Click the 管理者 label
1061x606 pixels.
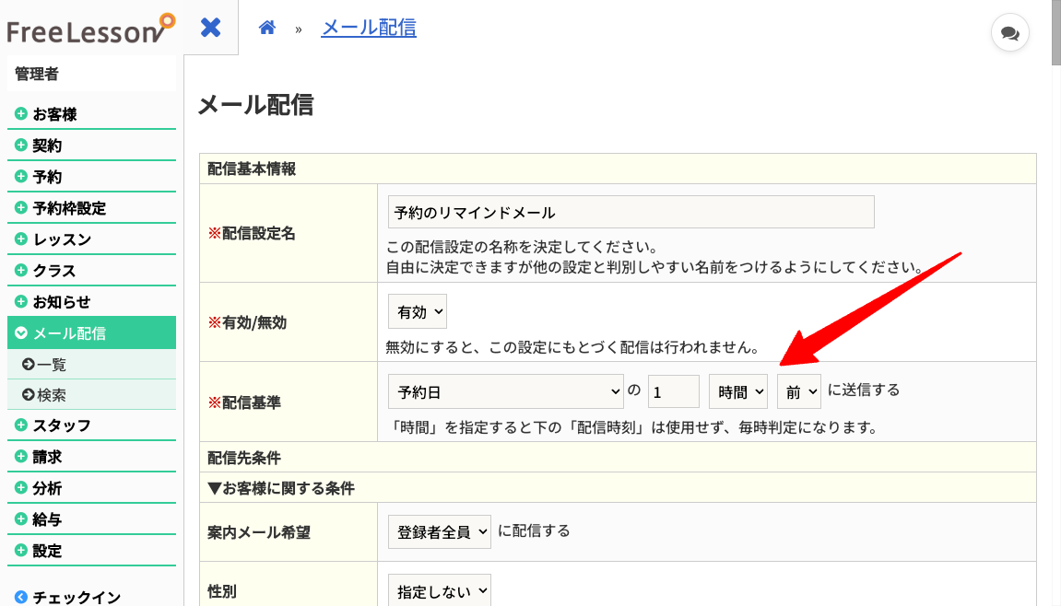tap(37, 73)
